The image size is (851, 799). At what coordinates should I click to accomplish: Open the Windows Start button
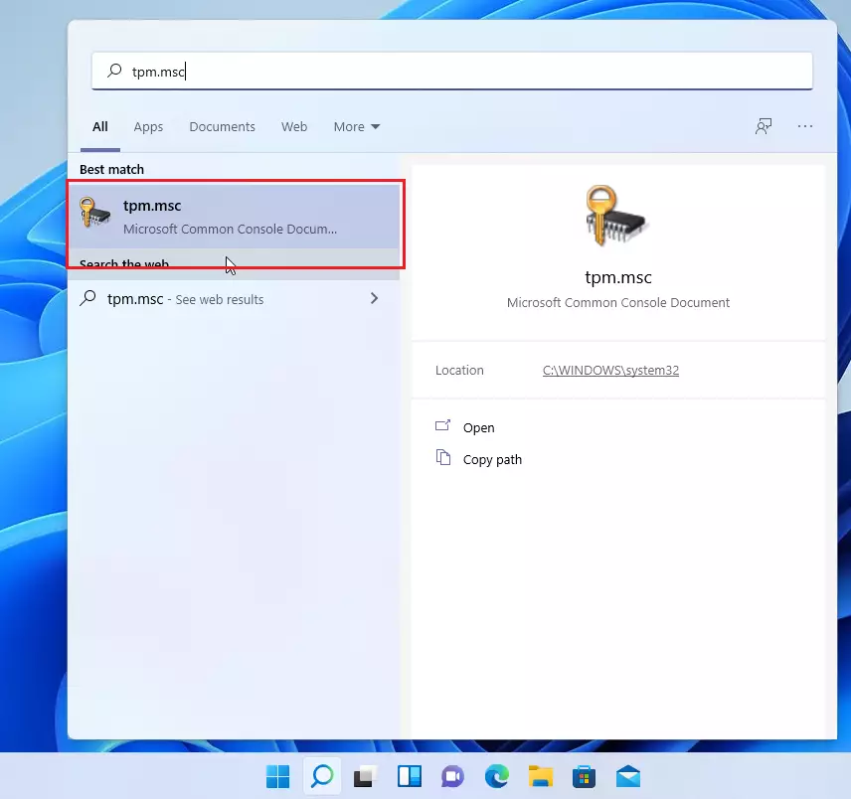[x=278, y=777]
